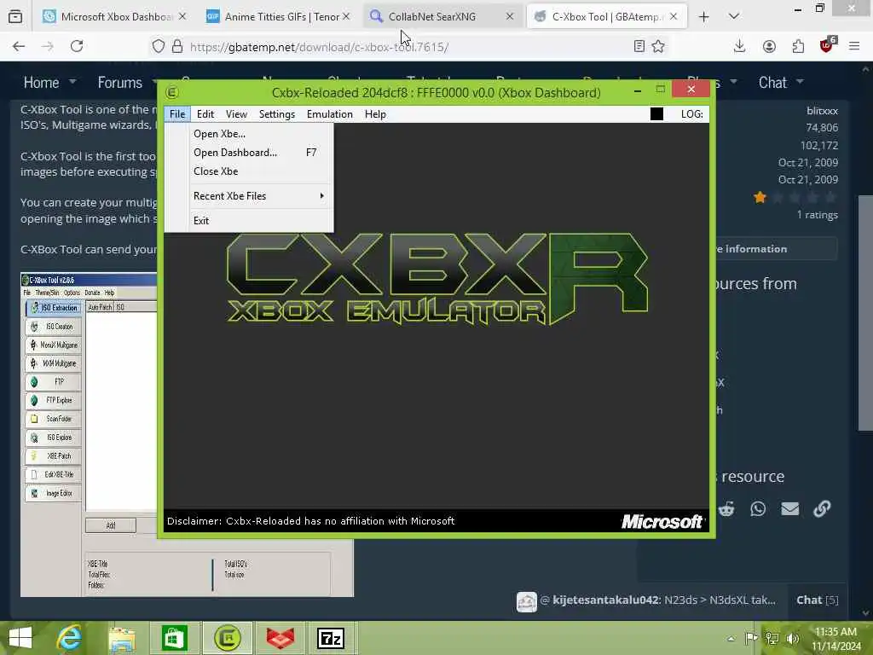
Task: Open a new browser tab
Action: click(703, 17)
